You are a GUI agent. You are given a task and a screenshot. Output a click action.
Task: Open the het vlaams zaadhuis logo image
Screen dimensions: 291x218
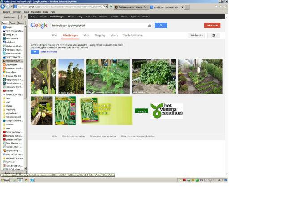[x=167, y=111]
